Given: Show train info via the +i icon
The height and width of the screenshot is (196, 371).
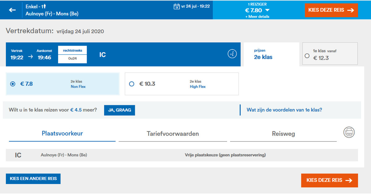Looking at the screenshot, I should pyautogui.click(x=232, y=54).
